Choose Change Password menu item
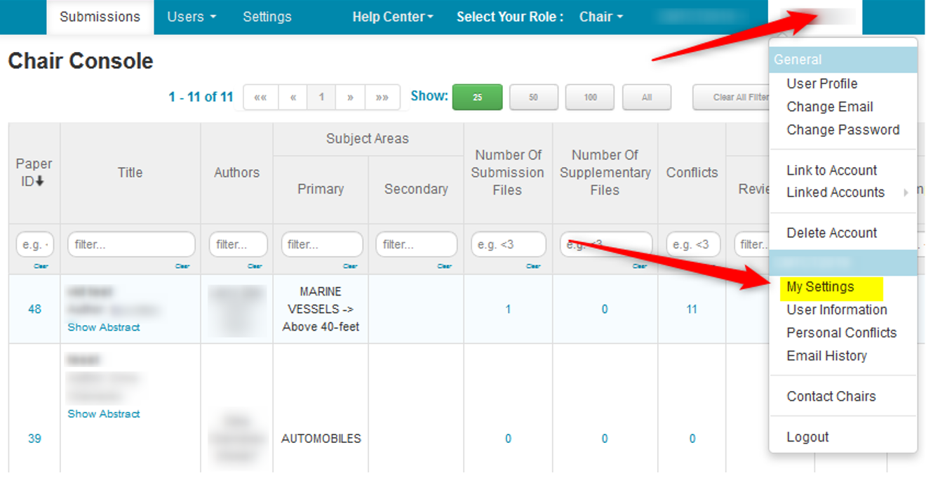 [843, 130]
